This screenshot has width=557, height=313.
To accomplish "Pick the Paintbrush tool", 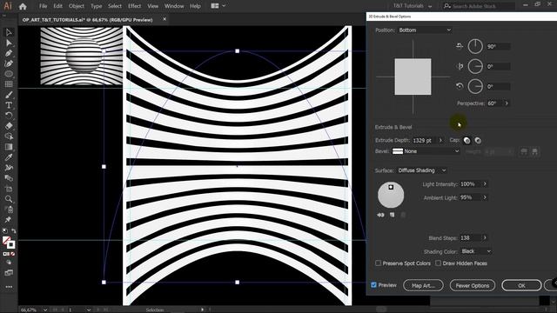I will (9, 95).
